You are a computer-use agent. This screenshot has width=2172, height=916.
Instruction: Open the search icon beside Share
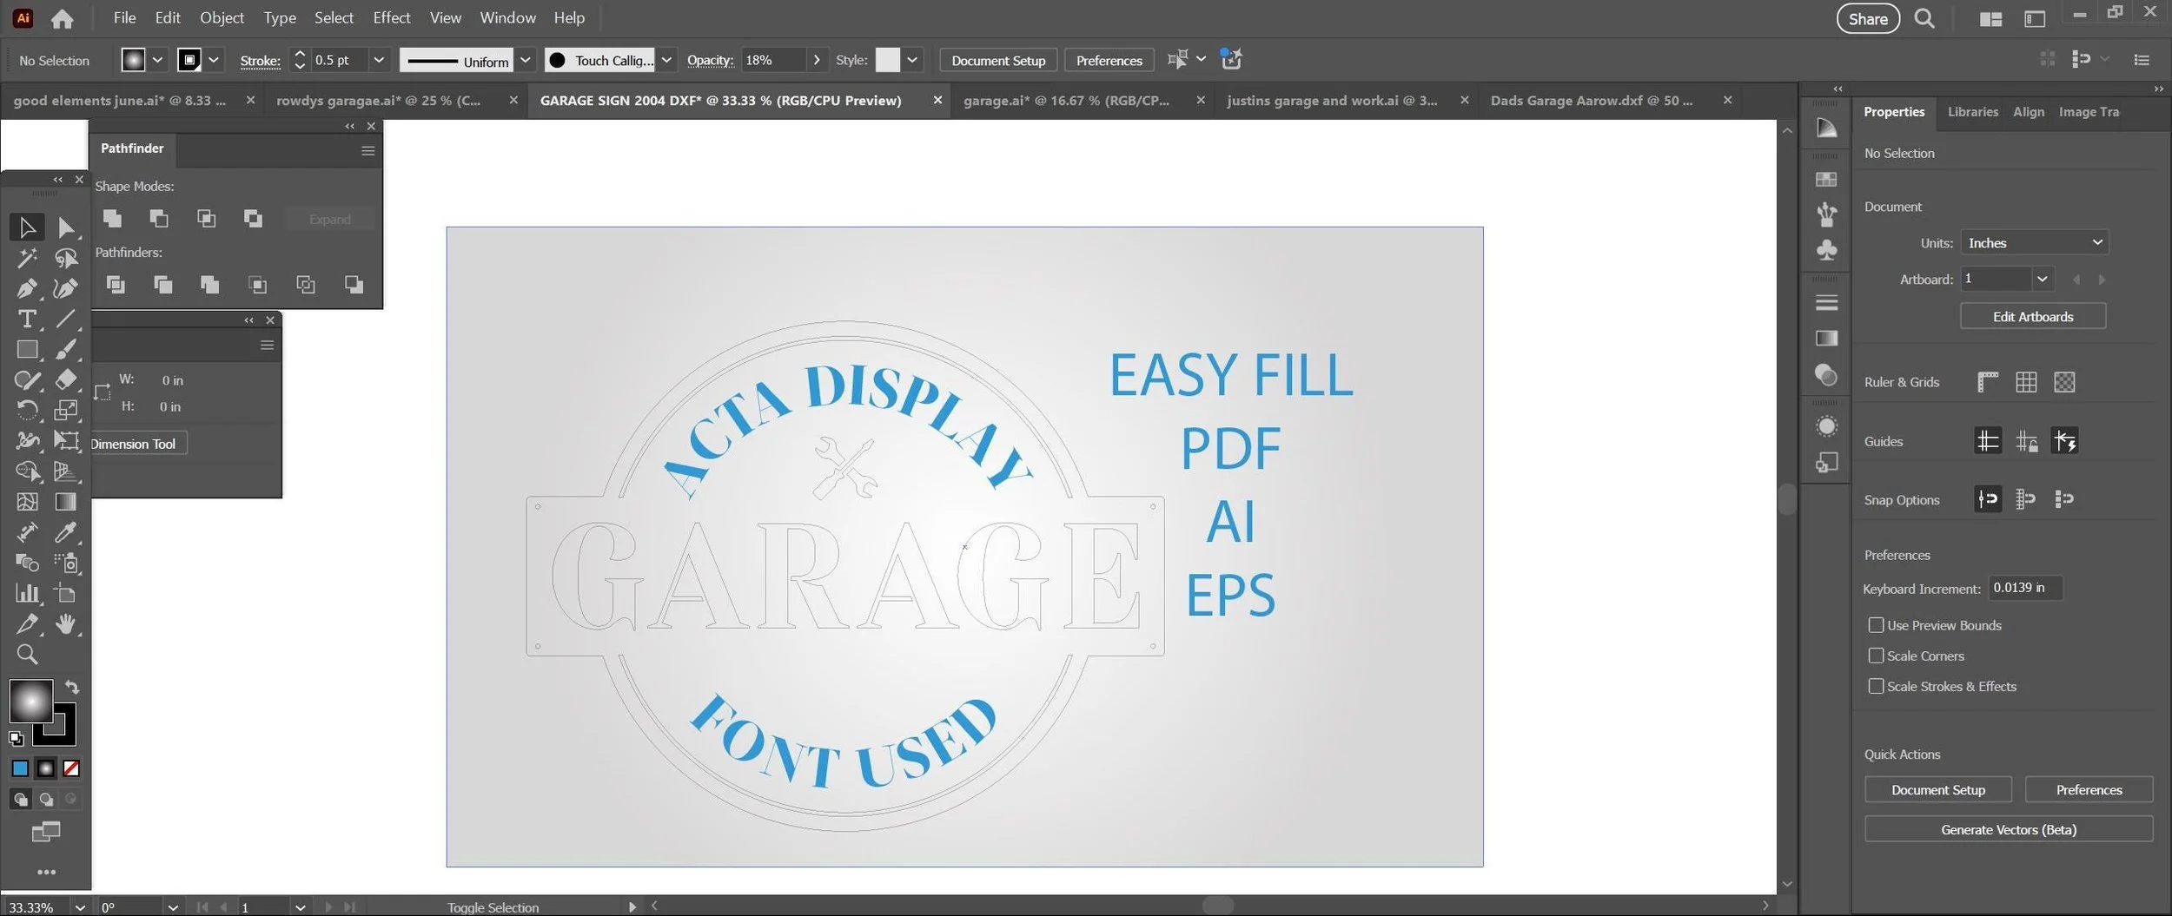[1924, 18]
